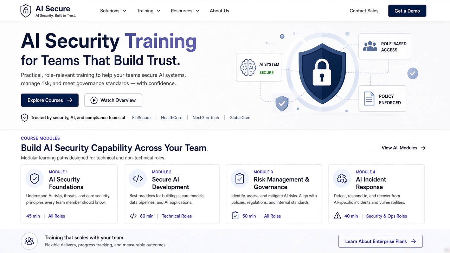Viewport: 450px width, 253px height.
Task: Click the play icon in Watch Overview
Action: (x=94, y=100)
